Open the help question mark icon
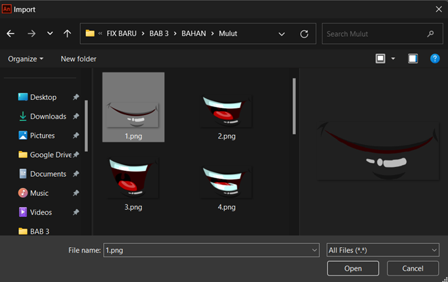Screen dimensions: 448x282 (x=435, y=59)
